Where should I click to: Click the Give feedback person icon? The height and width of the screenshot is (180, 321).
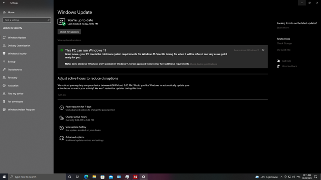tap(278, 66)
